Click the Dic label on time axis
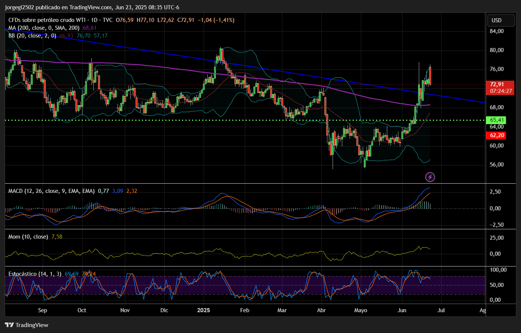This screenshot has height=333, width=521. point(164,310)
